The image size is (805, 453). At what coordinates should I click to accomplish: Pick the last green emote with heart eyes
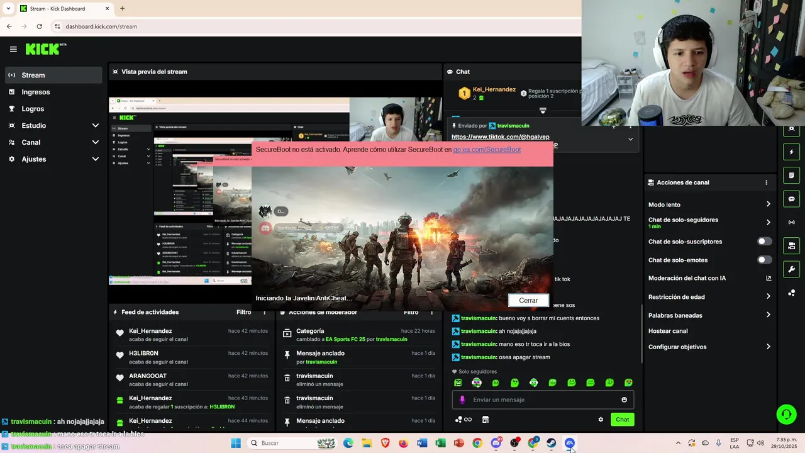pos(628,383)
